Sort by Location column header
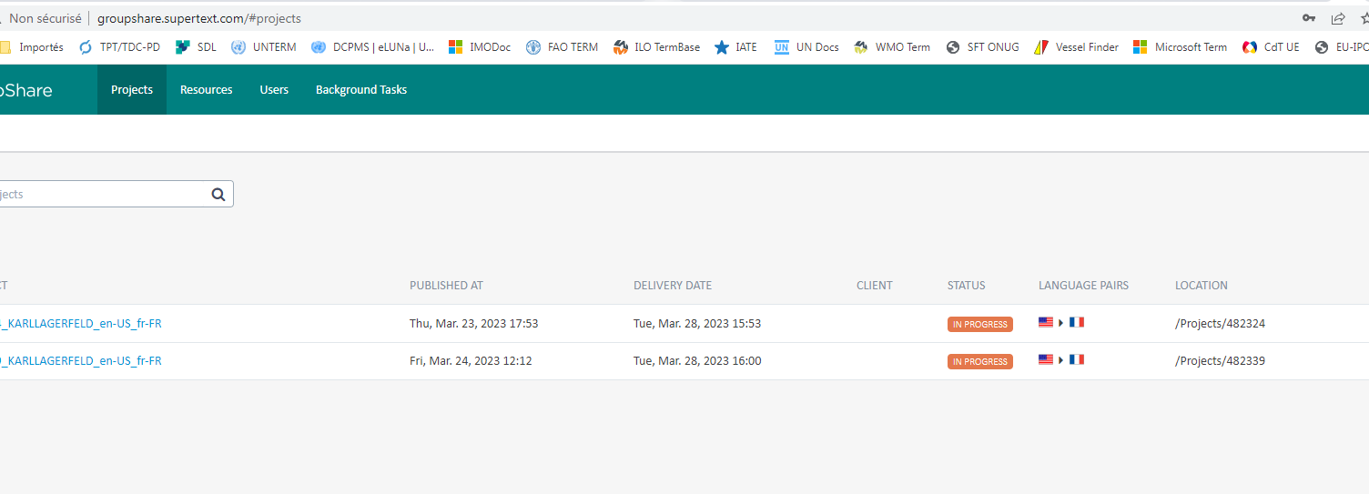1369x494 pixels. 1202,286
